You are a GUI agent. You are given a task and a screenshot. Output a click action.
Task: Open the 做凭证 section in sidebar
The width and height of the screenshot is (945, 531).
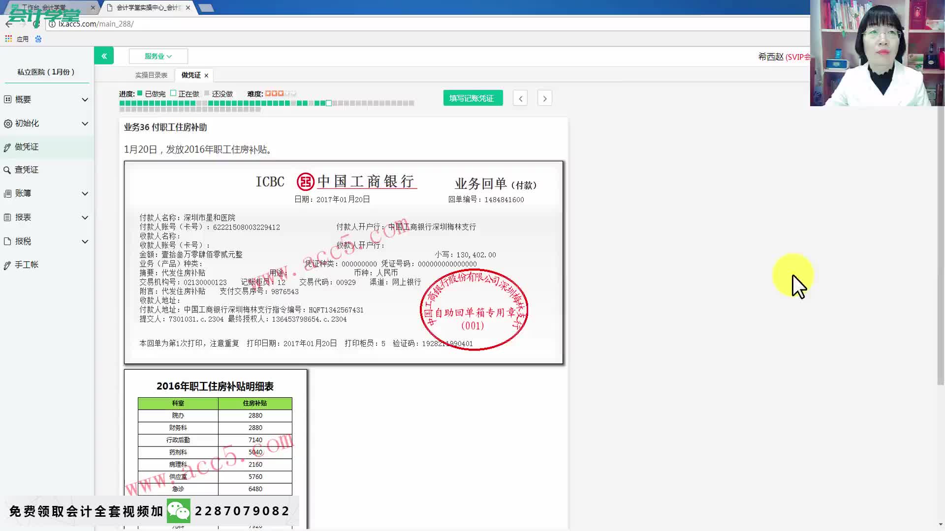pyautogui.click(x=8, y=147)
